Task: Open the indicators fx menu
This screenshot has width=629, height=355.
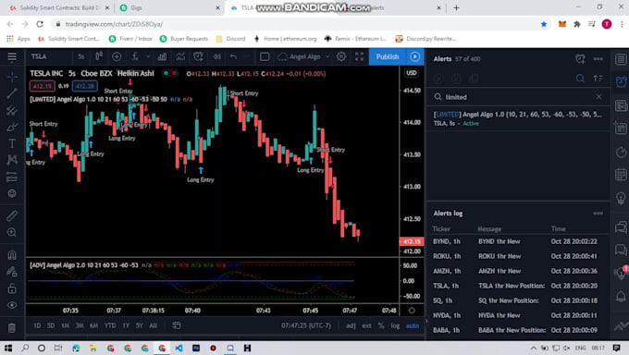Action: [x=135, y=56]
